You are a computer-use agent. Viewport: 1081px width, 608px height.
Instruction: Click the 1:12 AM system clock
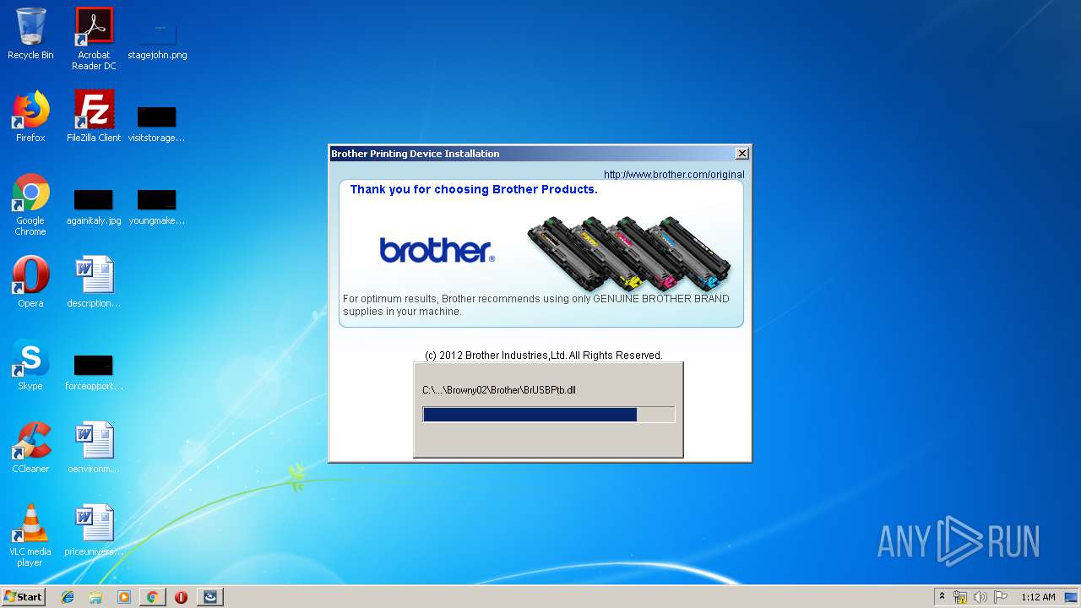point(1038,597)
